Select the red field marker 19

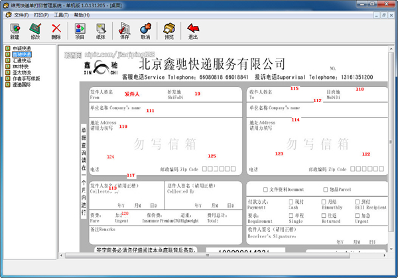point(198,94)
